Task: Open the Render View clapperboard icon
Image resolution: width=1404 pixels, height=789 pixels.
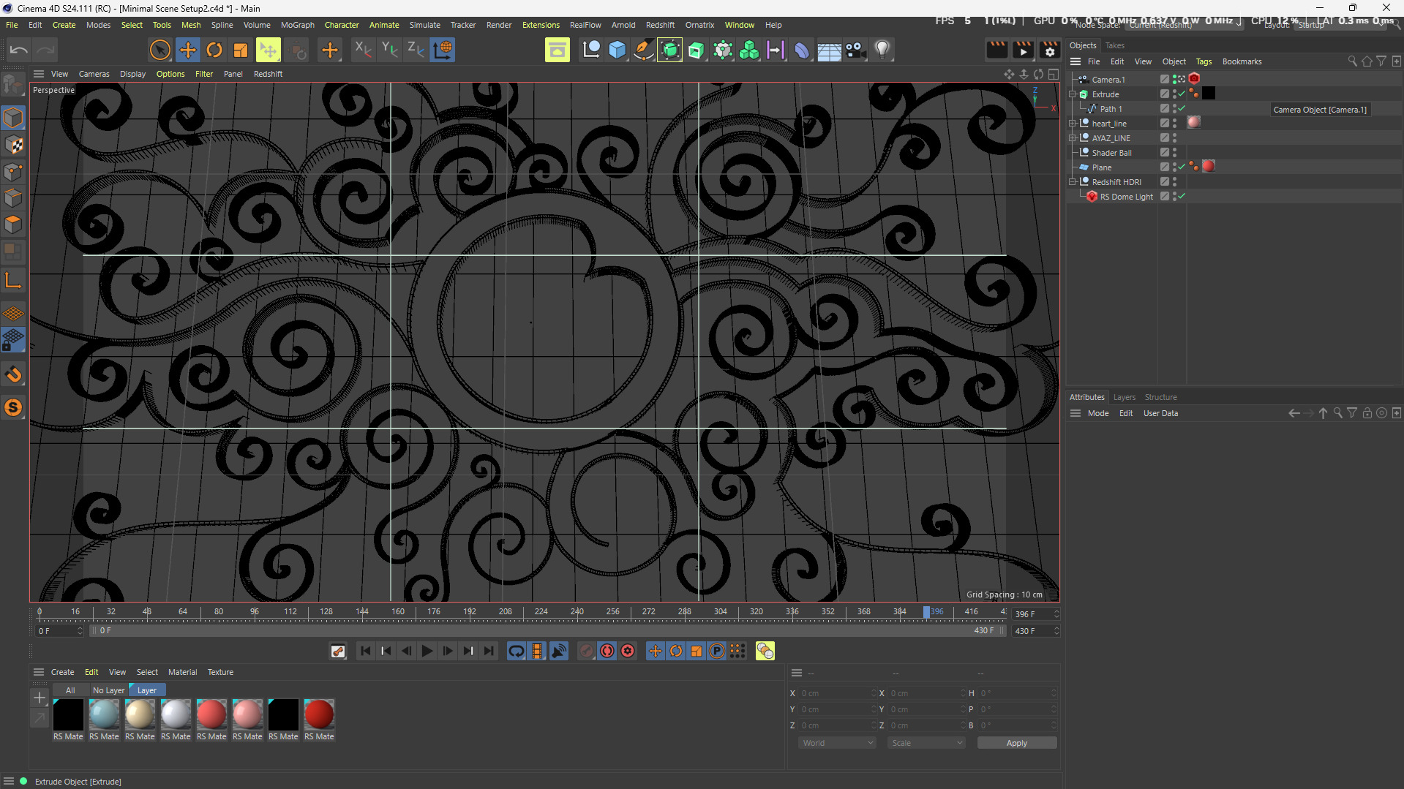Action: [x=996, y=50]
